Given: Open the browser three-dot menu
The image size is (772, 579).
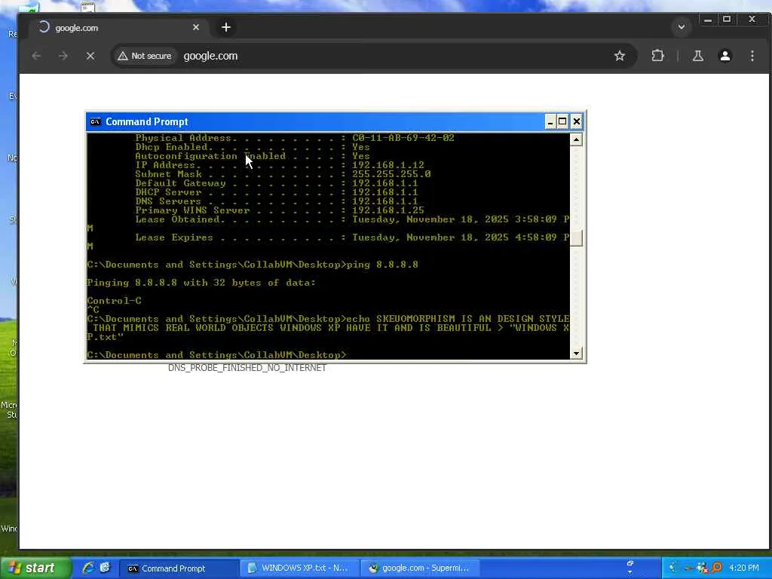Looking at the screenshot, I should coord(752,56).
